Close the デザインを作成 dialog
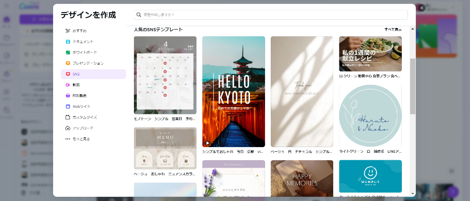This screenshot has width=470, height=201. point(422,8)
